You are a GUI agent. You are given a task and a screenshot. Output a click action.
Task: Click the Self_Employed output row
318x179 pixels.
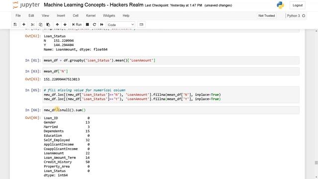[67, 140]
